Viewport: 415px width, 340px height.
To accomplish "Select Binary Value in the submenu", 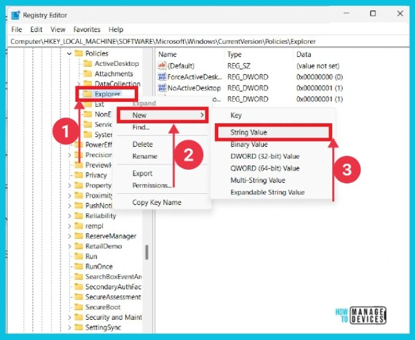I will coord(249,144).
